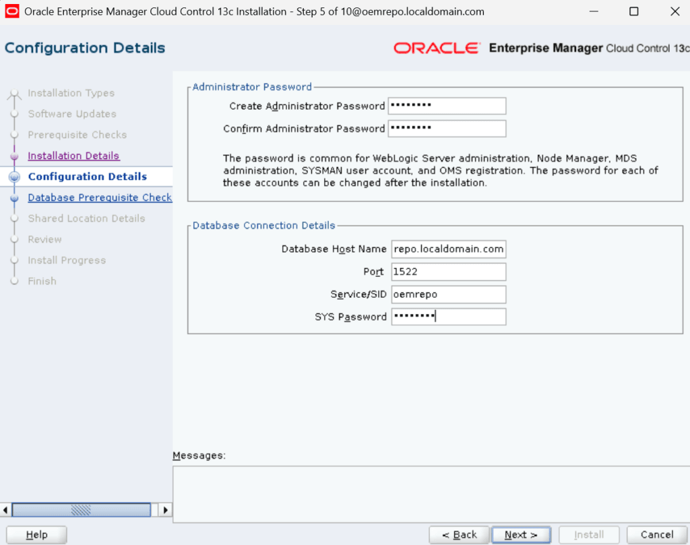Click the disabled Install button

coord(589,535)
